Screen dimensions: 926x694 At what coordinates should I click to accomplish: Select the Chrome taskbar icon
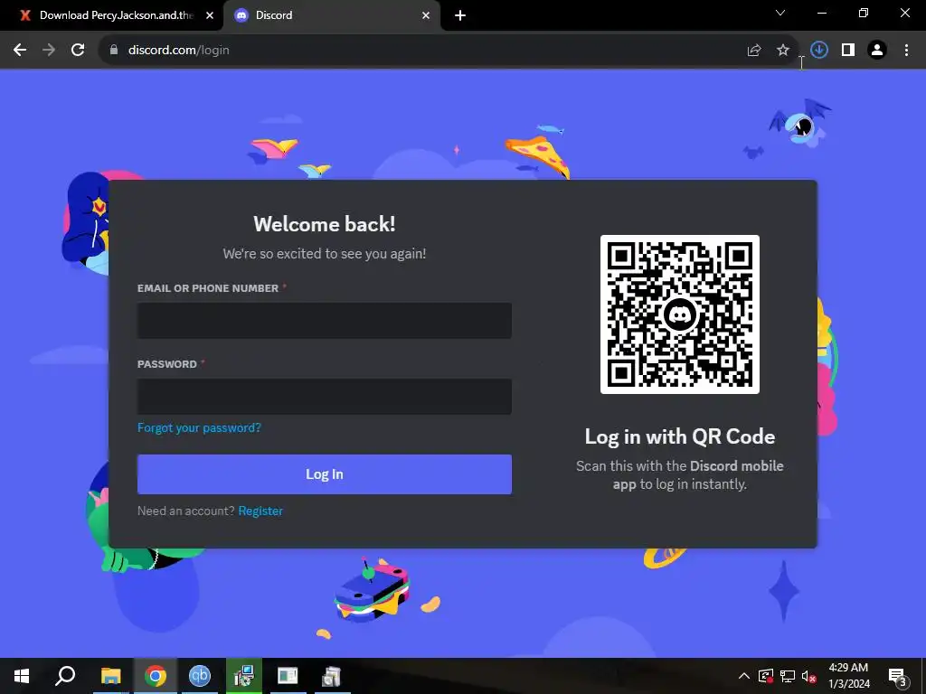(156, 676)
